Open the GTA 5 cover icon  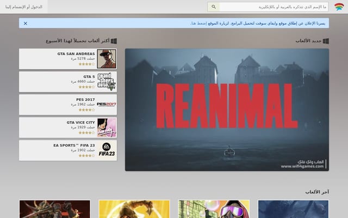[x=107, y=82]
